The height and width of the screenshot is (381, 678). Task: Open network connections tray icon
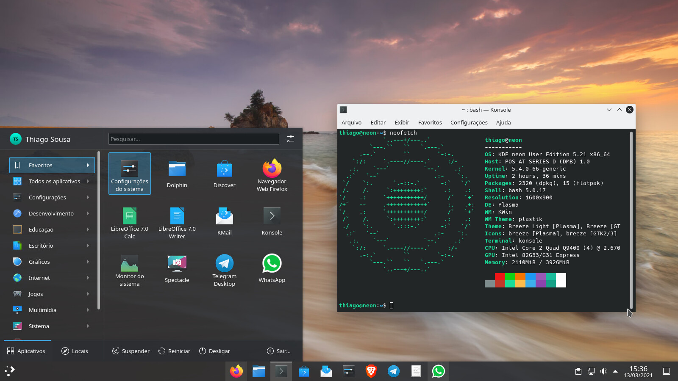coord(591,371)
